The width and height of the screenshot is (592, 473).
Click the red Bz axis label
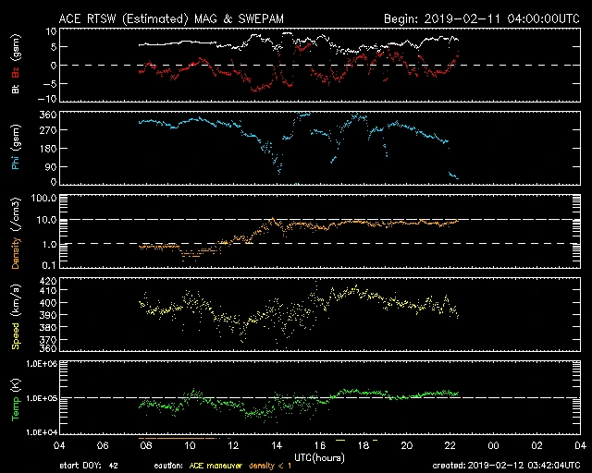point(16,71)
